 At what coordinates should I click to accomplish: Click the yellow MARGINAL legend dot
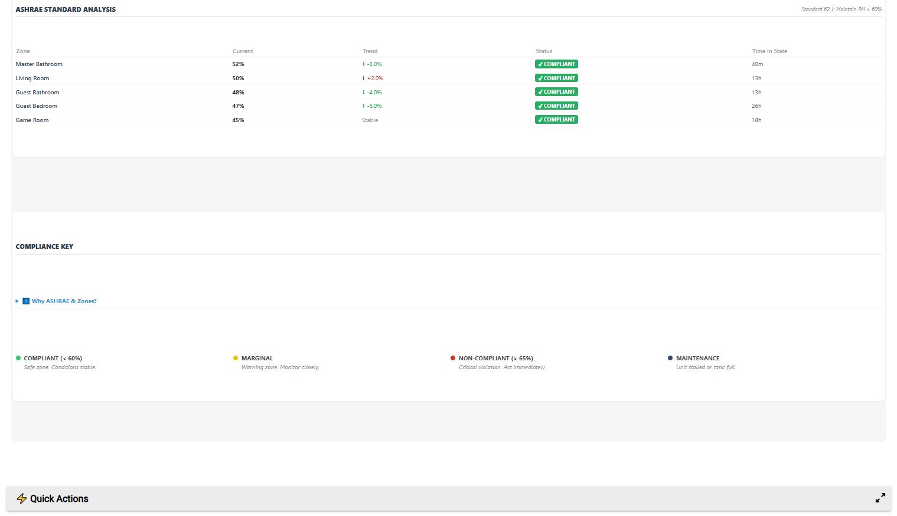coord(236,358)
